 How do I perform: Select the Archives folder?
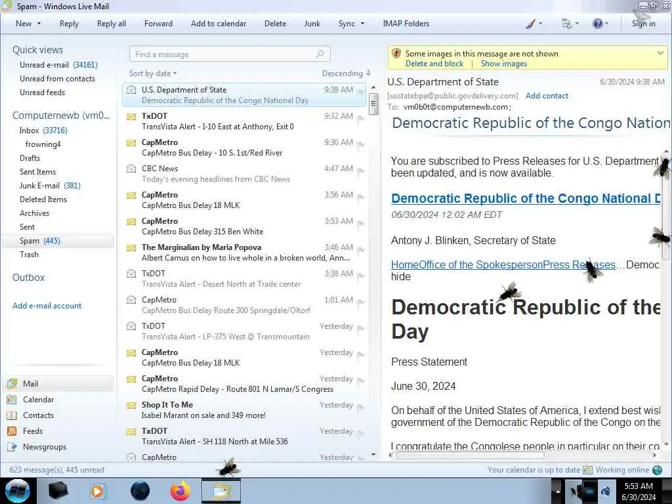(x=34, y=213)
